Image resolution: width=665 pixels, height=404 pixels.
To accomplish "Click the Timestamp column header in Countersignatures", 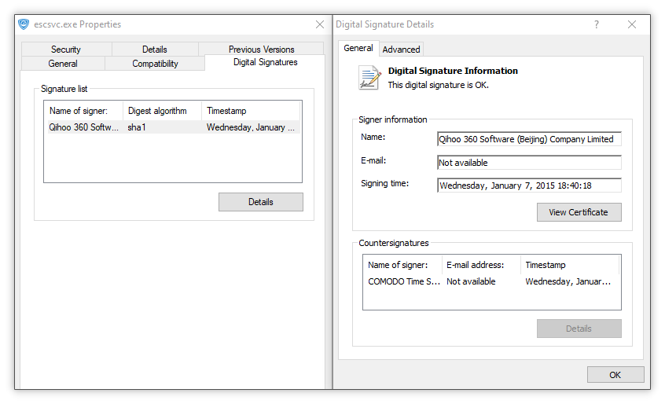I will [569, 265].
